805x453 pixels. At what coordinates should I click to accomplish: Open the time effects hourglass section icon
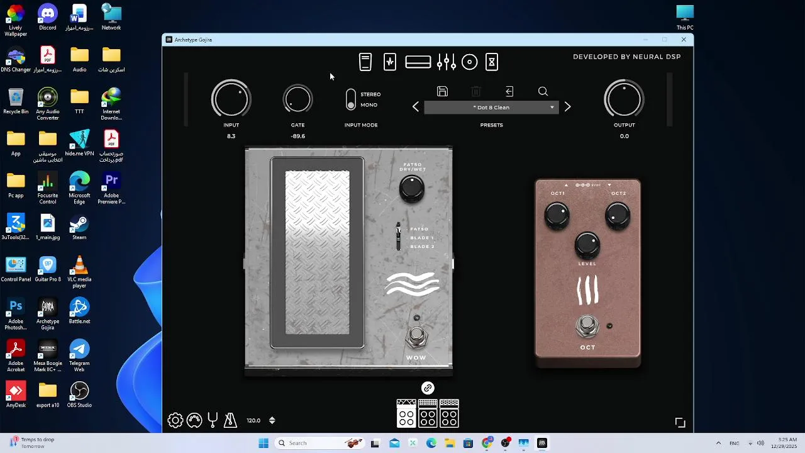tap(492, 62)
